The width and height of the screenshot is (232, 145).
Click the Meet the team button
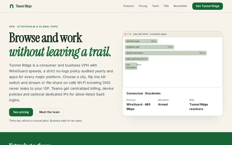(x=49, y=112)
